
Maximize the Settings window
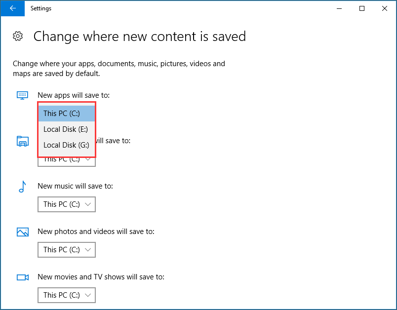pyautogui.click(x=362, y=8)
